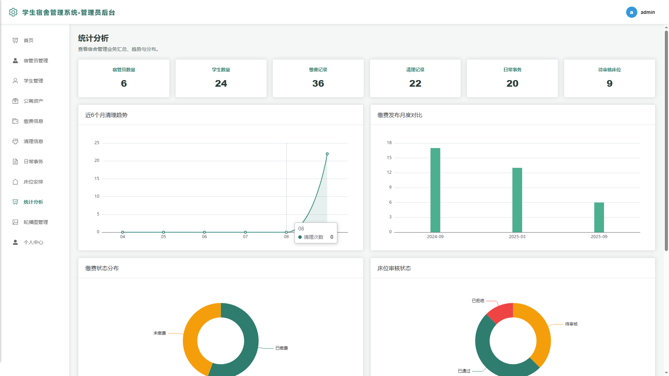
Task: Click the 学生数量 stat card
Action: click(221, 78)
